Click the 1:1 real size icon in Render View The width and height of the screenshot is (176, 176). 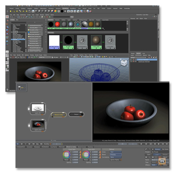click(x=32, y=57)
